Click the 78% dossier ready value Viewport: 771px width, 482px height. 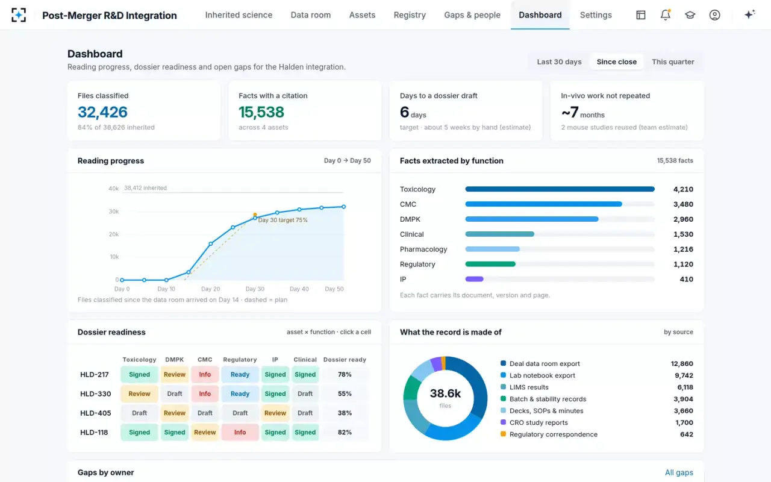click(x=345, y=374)
